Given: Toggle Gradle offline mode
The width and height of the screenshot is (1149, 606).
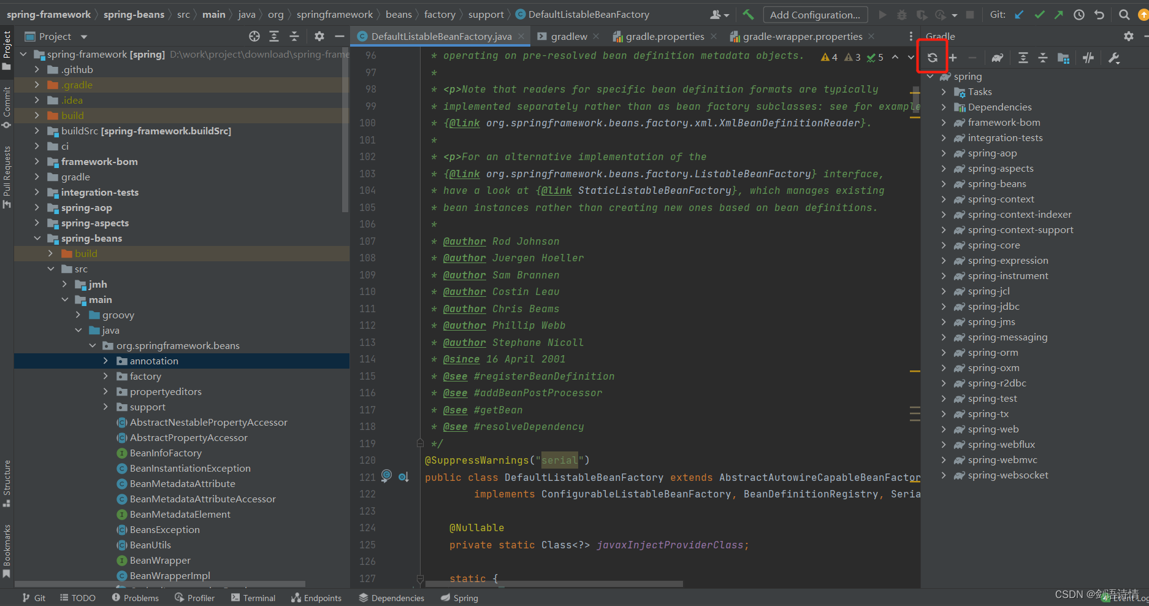Looking at the screenshot, I should 1088,58.
